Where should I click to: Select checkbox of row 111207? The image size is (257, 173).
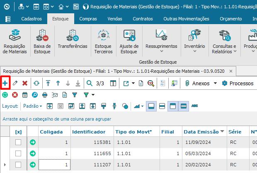coord(18,165)
